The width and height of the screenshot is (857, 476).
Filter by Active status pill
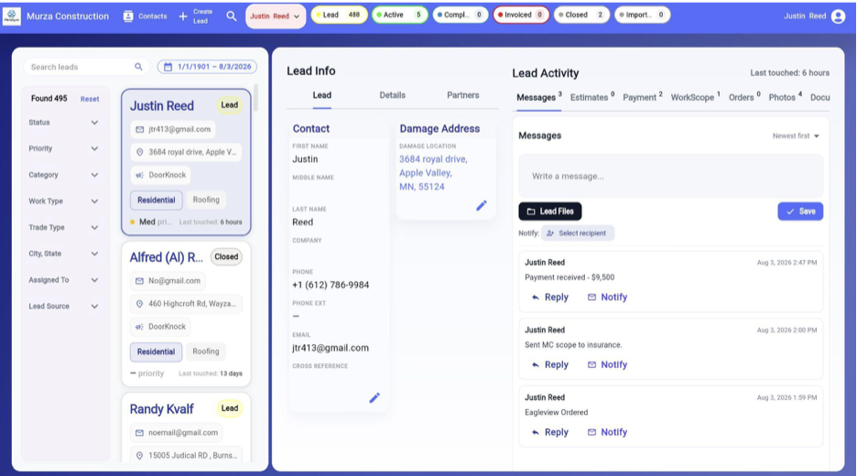click(x=400, y=15)
